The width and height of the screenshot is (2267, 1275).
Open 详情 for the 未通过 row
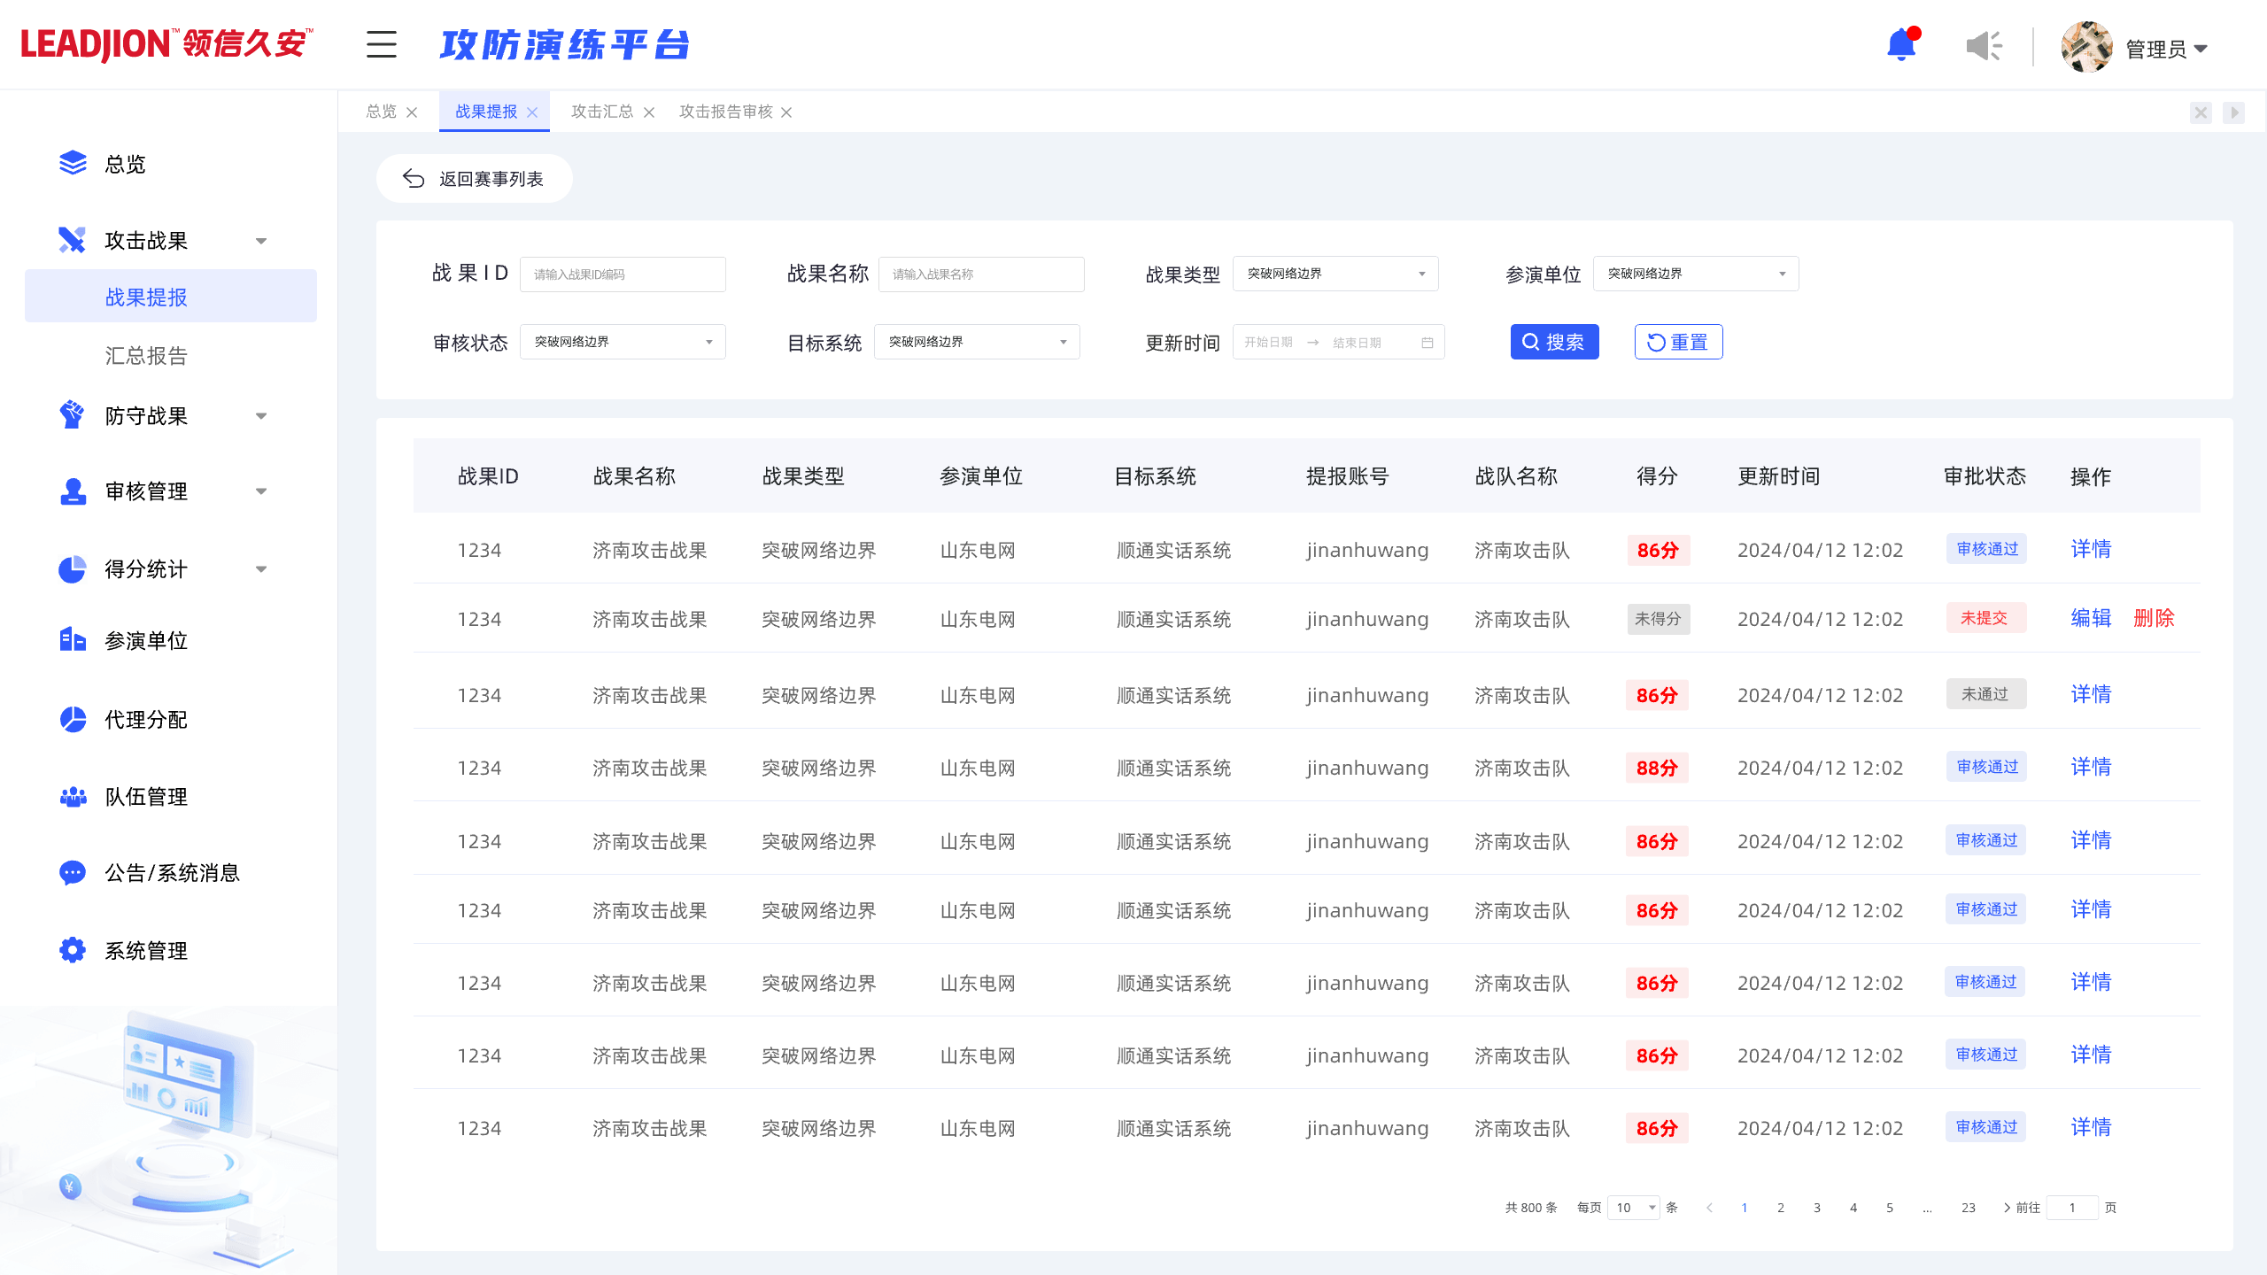(x=2091, y=694)
